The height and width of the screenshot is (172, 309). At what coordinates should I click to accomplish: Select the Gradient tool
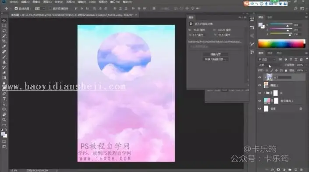(x=4, y=78)
